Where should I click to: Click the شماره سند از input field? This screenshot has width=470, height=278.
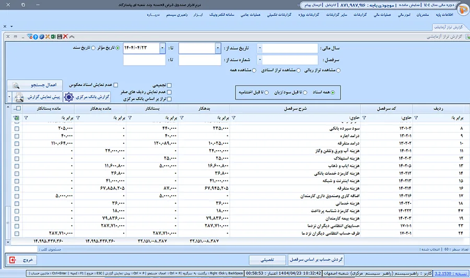pyautogui.click(x=200, y=60)
